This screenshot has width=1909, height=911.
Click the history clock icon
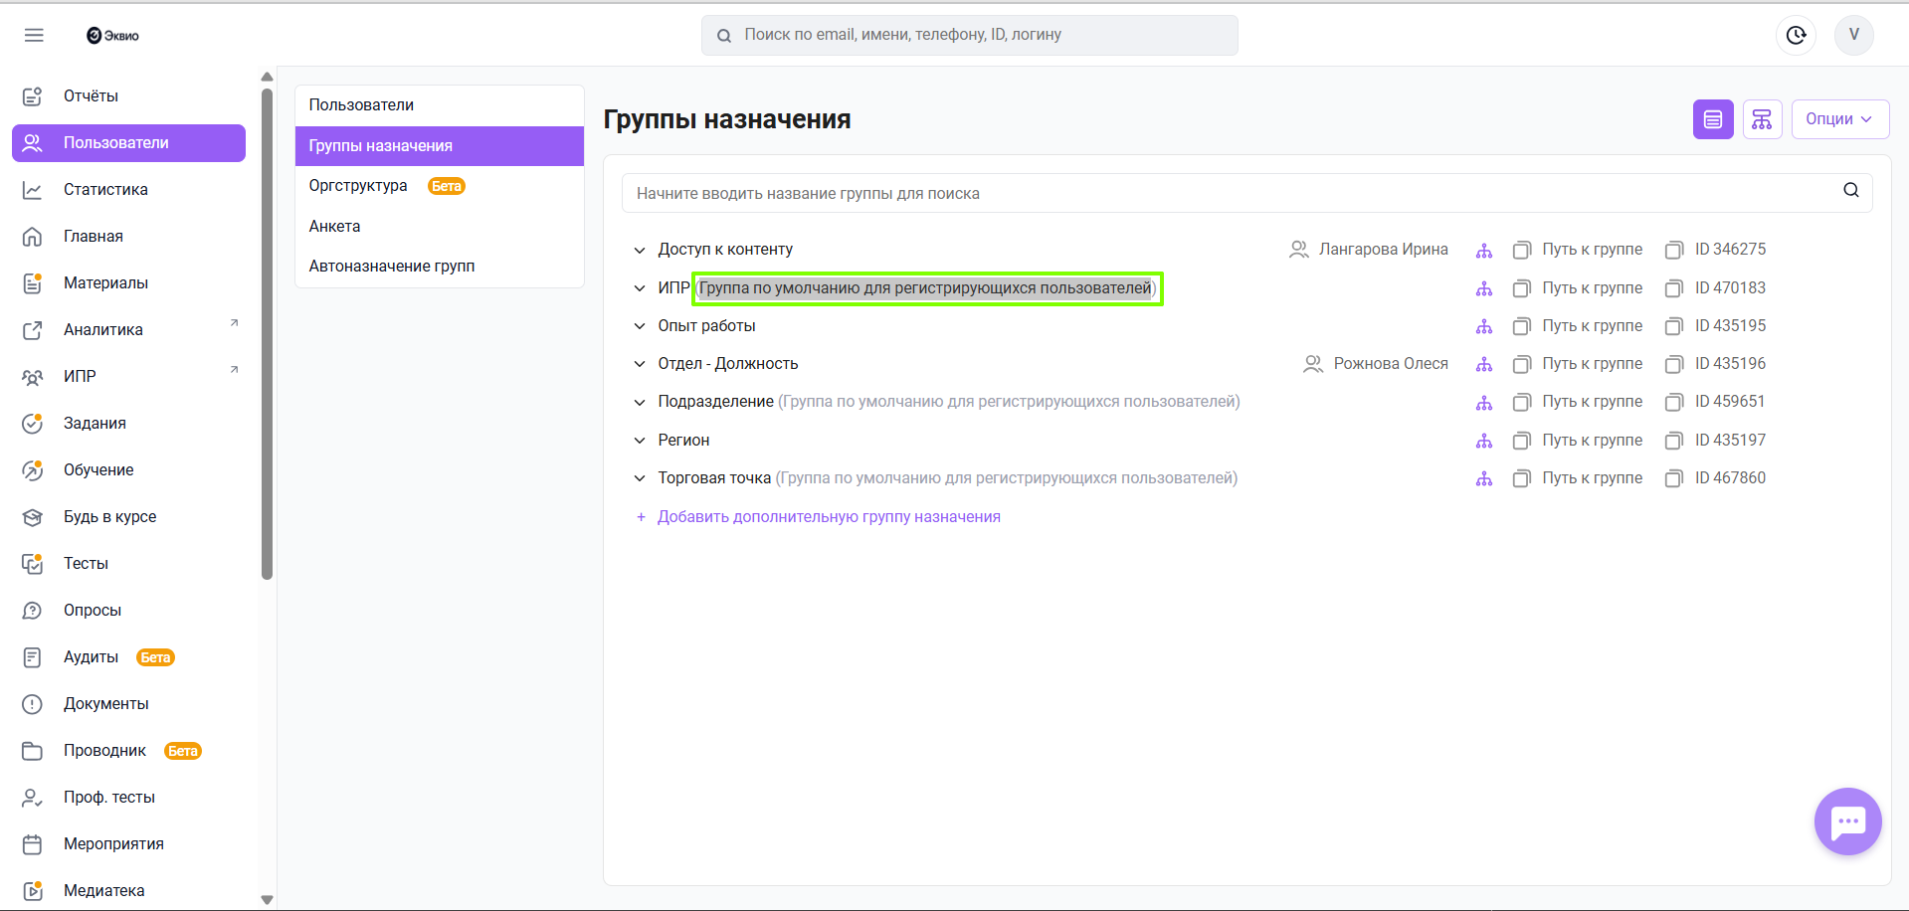[x=1796, y=36]
